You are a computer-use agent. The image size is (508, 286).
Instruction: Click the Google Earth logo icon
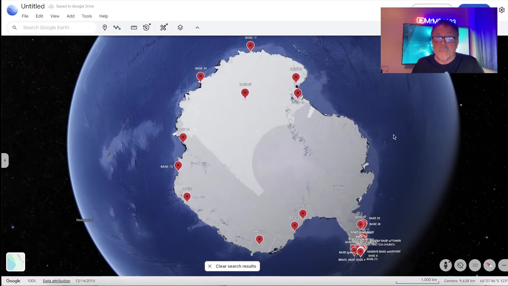tap(12, 10)
